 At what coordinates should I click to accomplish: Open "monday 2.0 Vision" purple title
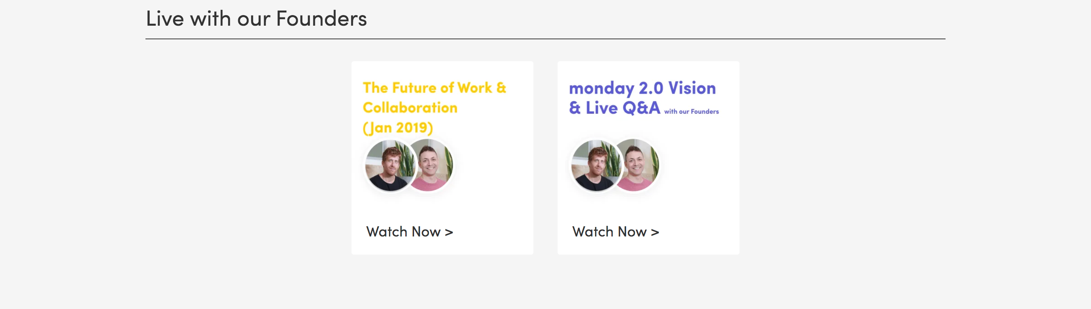[x=642, y=88]
